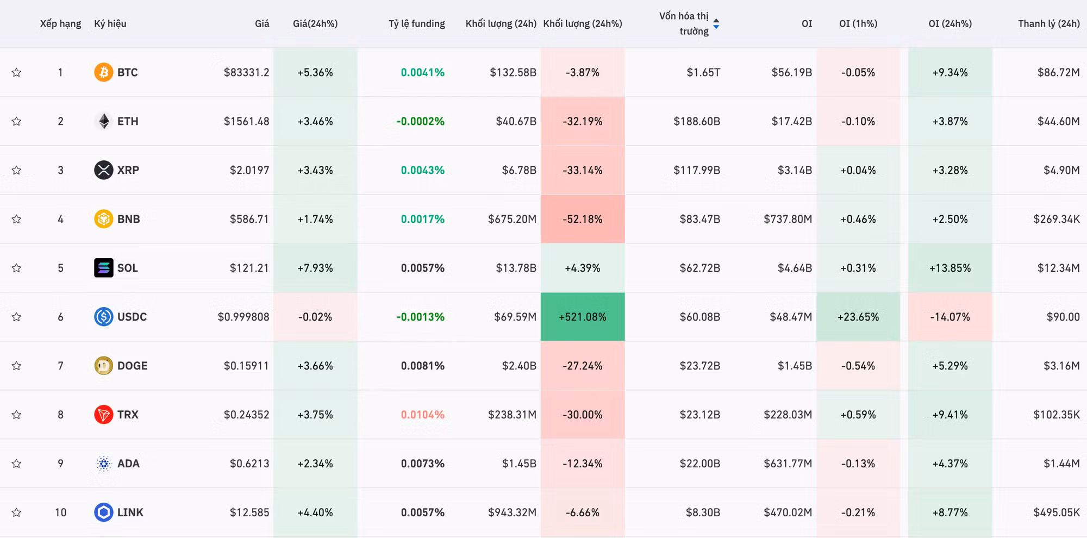
Task: Click the Solana SOL coin icon
Action: coord(103,268)
